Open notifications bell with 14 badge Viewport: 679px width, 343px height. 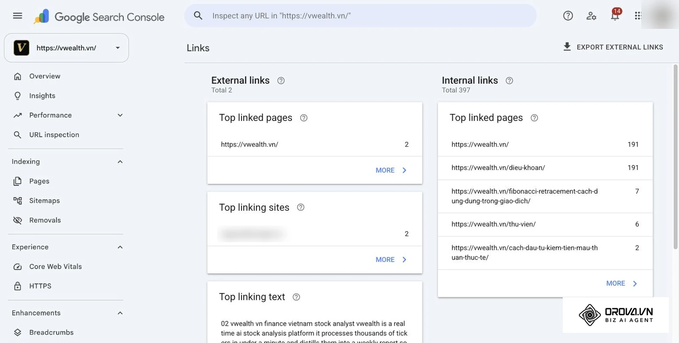tap(615, 15)
